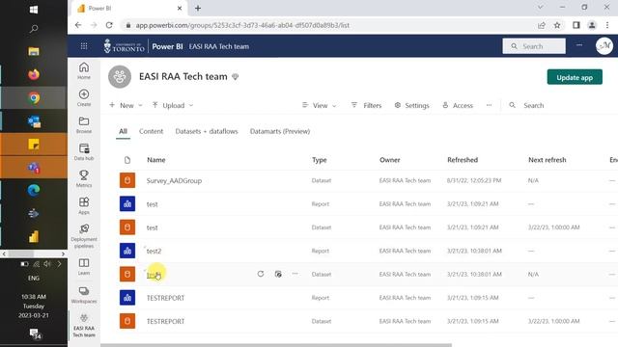Viewport: 618px width, 347px height.
Task: Open the user profile avatar
Action: click(604, 46)
